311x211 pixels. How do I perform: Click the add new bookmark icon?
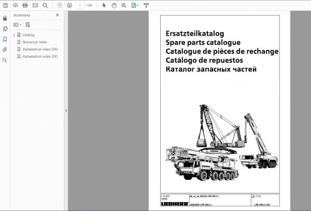pyautogui.click(x=28, y=25)
